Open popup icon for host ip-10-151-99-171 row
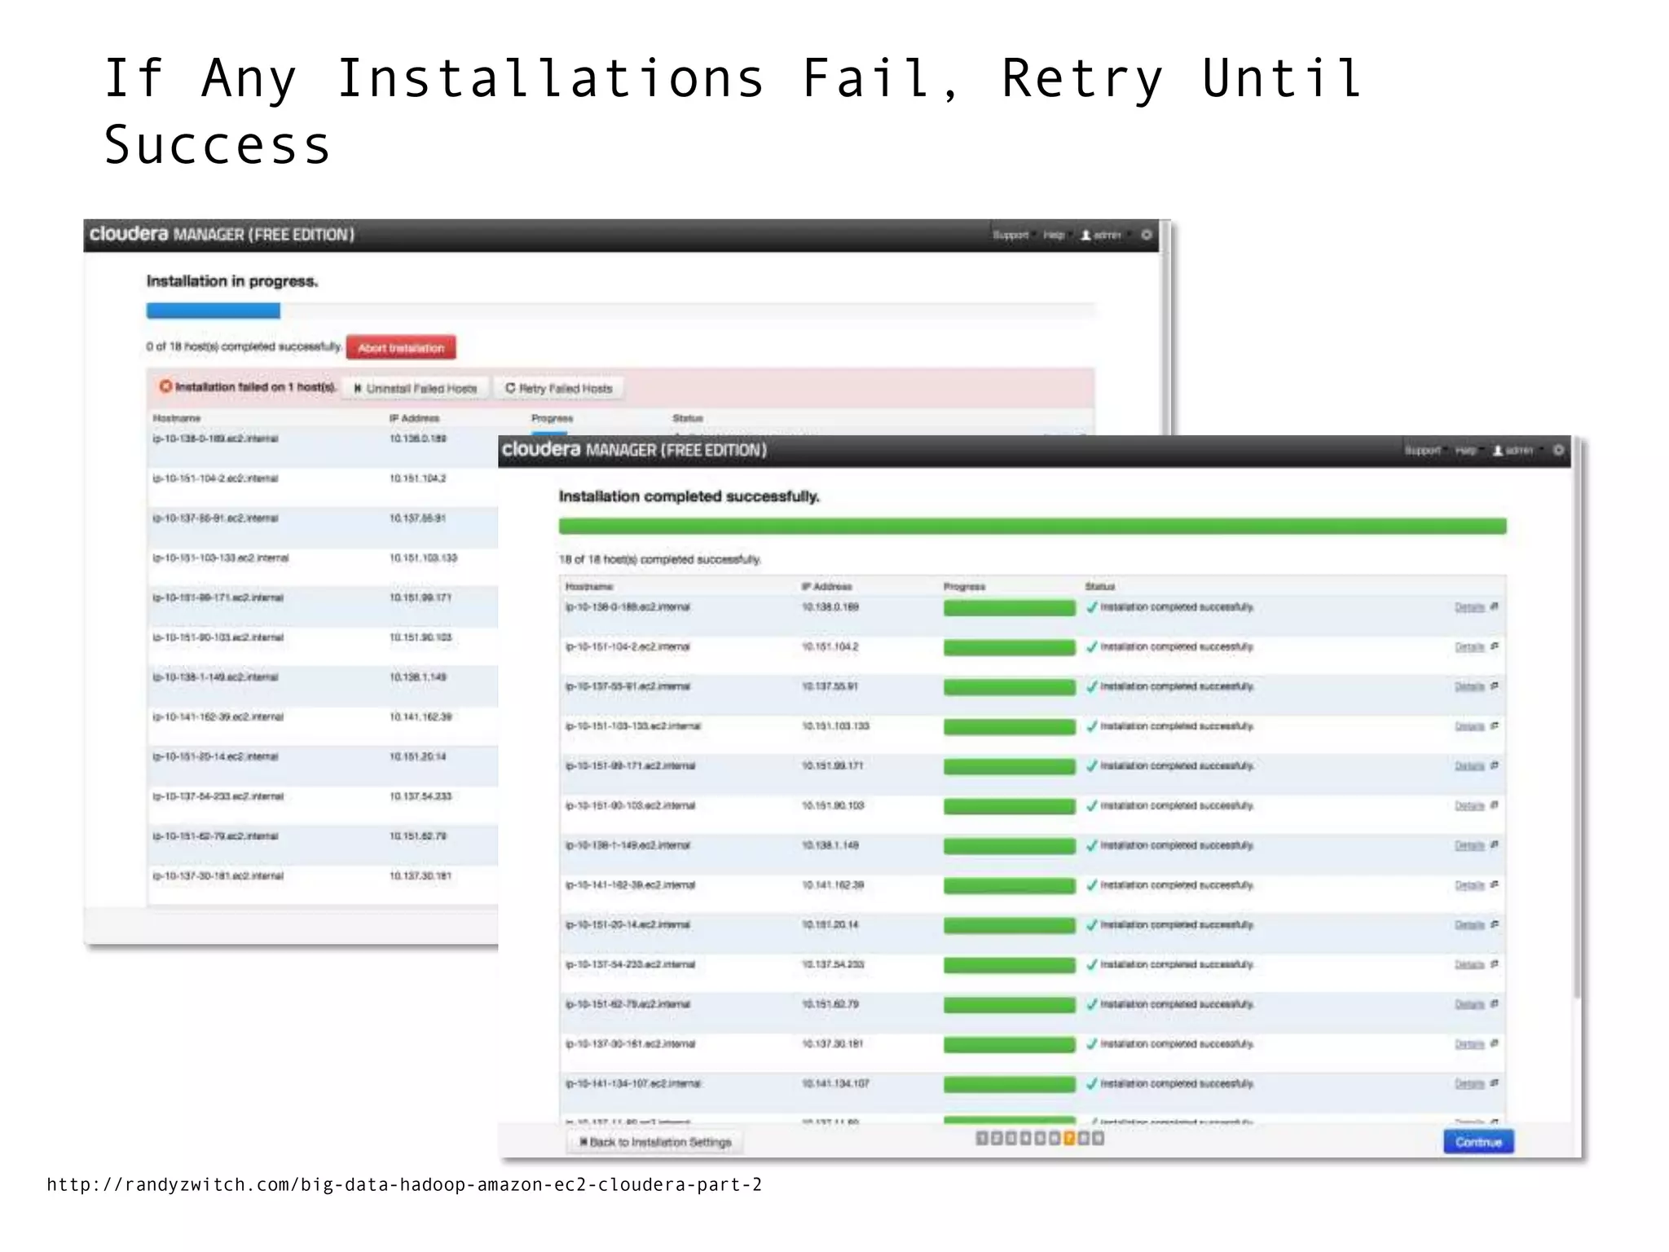This screenshot has height=1252, width=1669. (1494, 765)
